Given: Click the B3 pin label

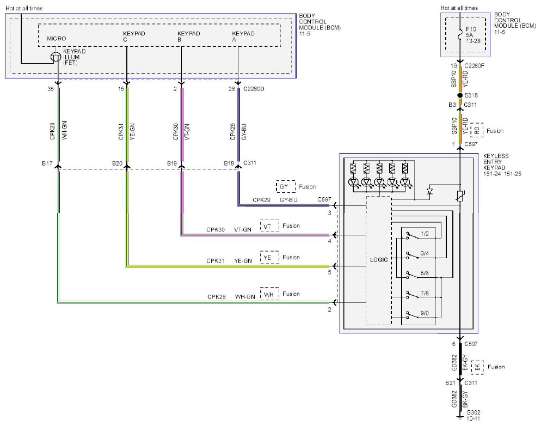Looking at the screenshot, I should click(x=452, y=105).
